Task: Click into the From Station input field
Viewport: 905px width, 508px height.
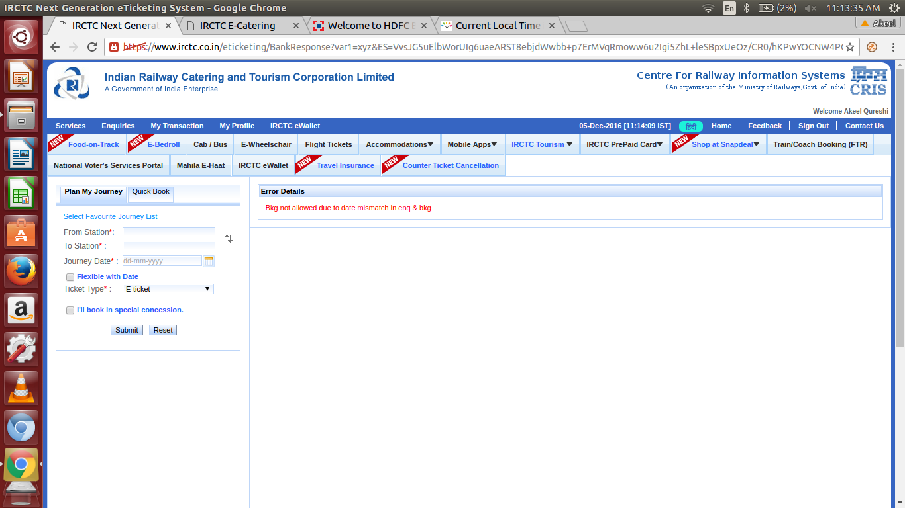Action: (168, 232)
